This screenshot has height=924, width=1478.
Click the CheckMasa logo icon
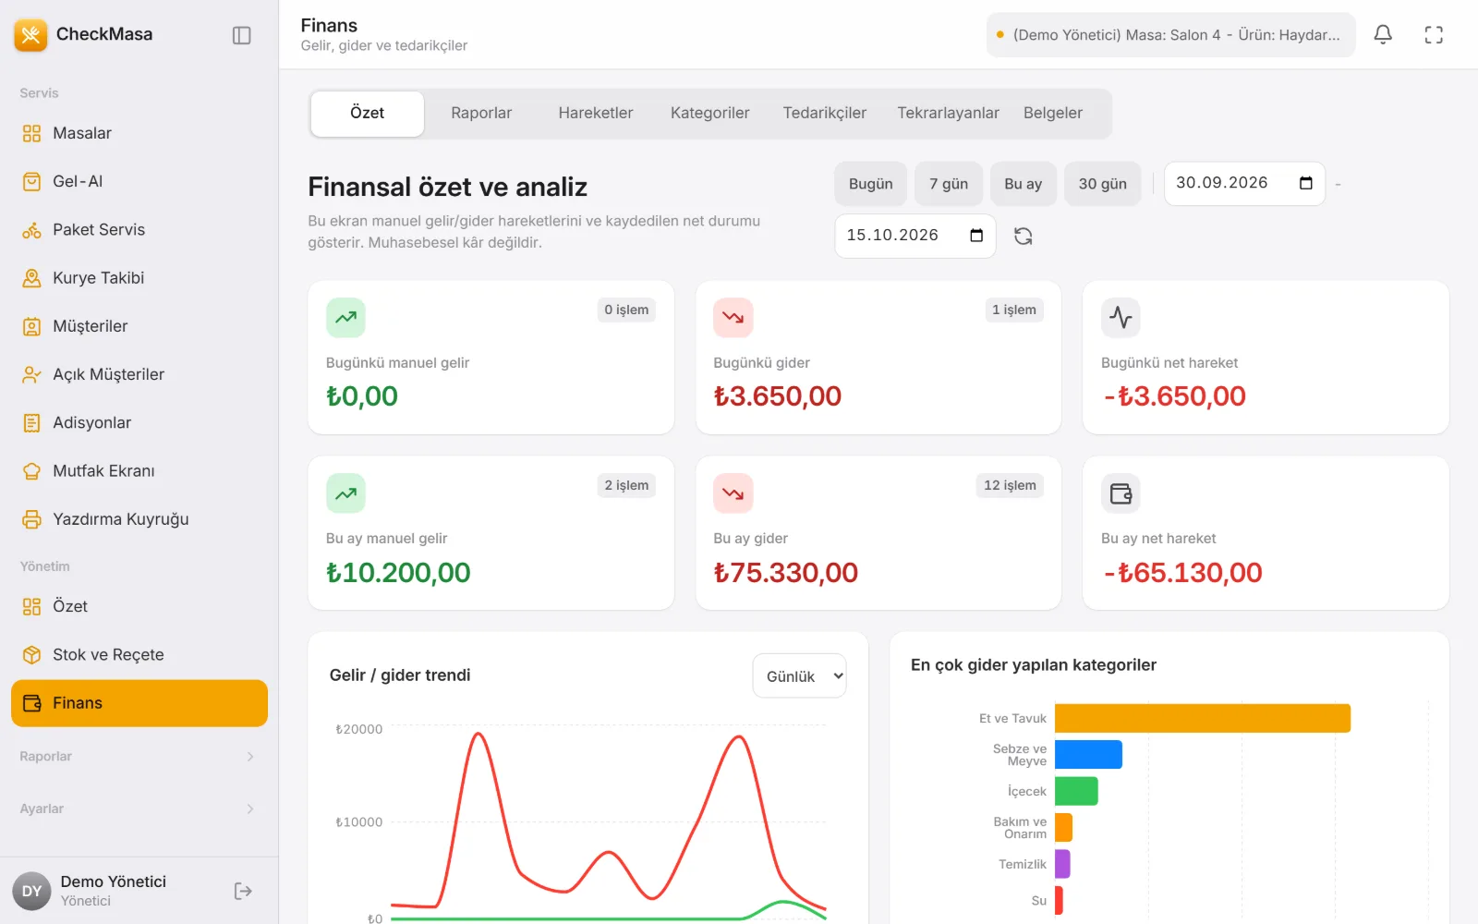pyautogui.click(x=30, y=35)
